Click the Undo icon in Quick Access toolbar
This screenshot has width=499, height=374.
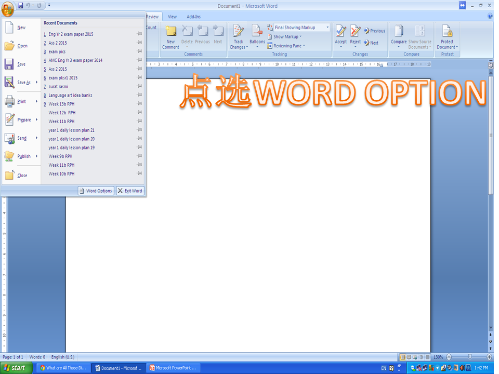tap(28, 5)
